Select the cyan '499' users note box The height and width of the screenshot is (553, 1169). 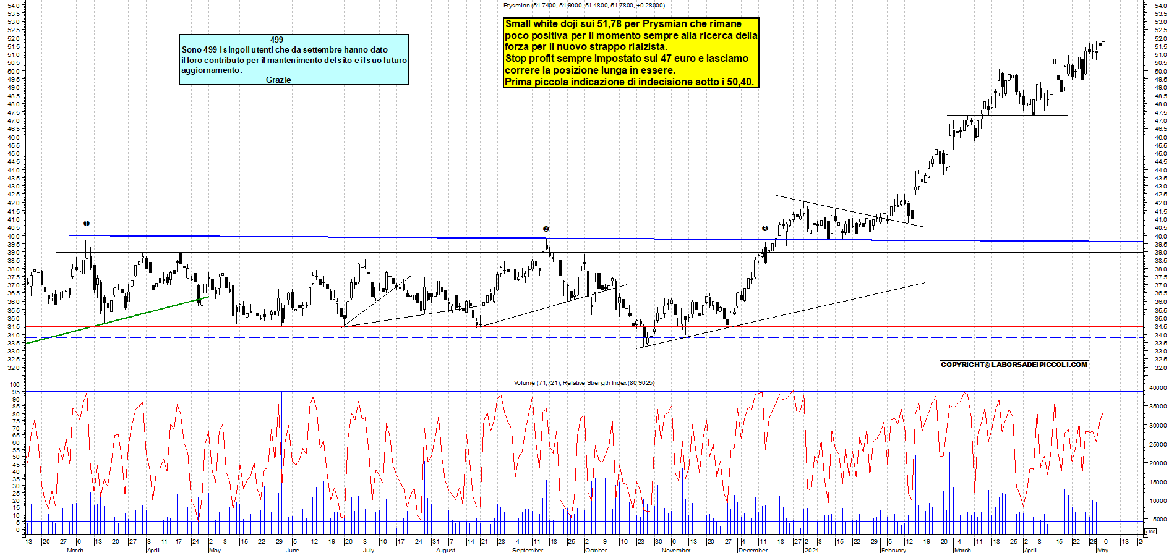pos(294,59)
